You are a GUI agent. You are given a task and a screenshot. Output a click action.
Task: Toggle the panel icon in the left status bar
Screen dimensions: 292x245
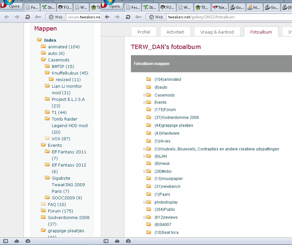[x=5, y=241]
